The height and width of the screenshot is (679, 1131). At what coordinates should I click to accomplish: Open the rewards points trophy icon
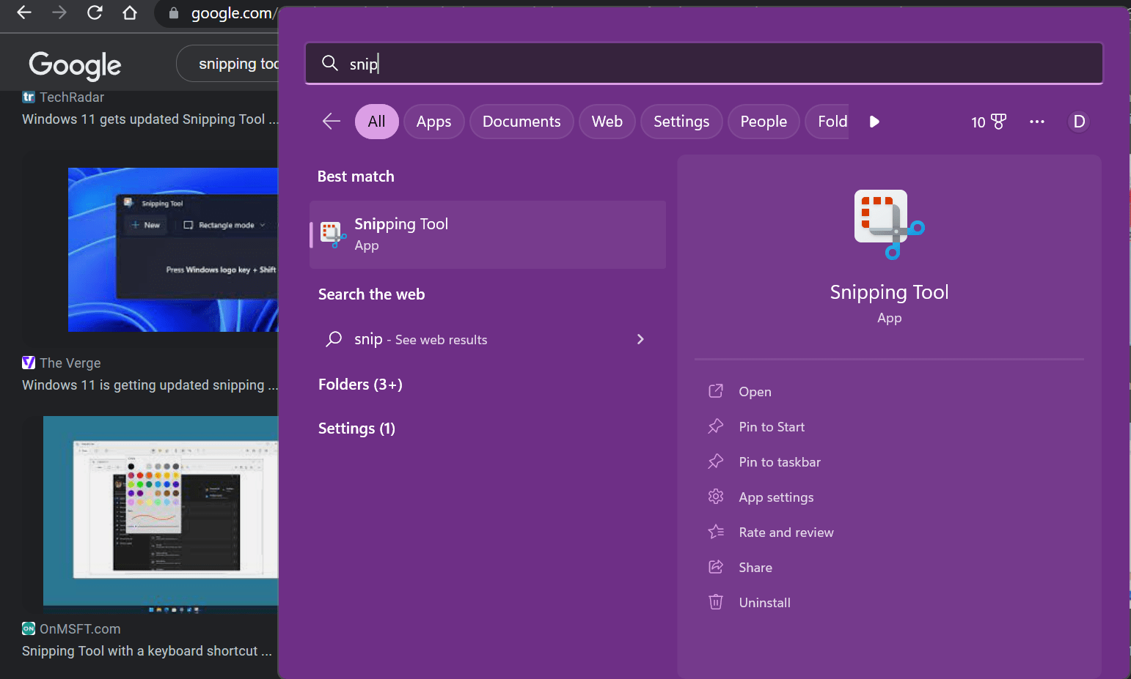tap(998, 122)
